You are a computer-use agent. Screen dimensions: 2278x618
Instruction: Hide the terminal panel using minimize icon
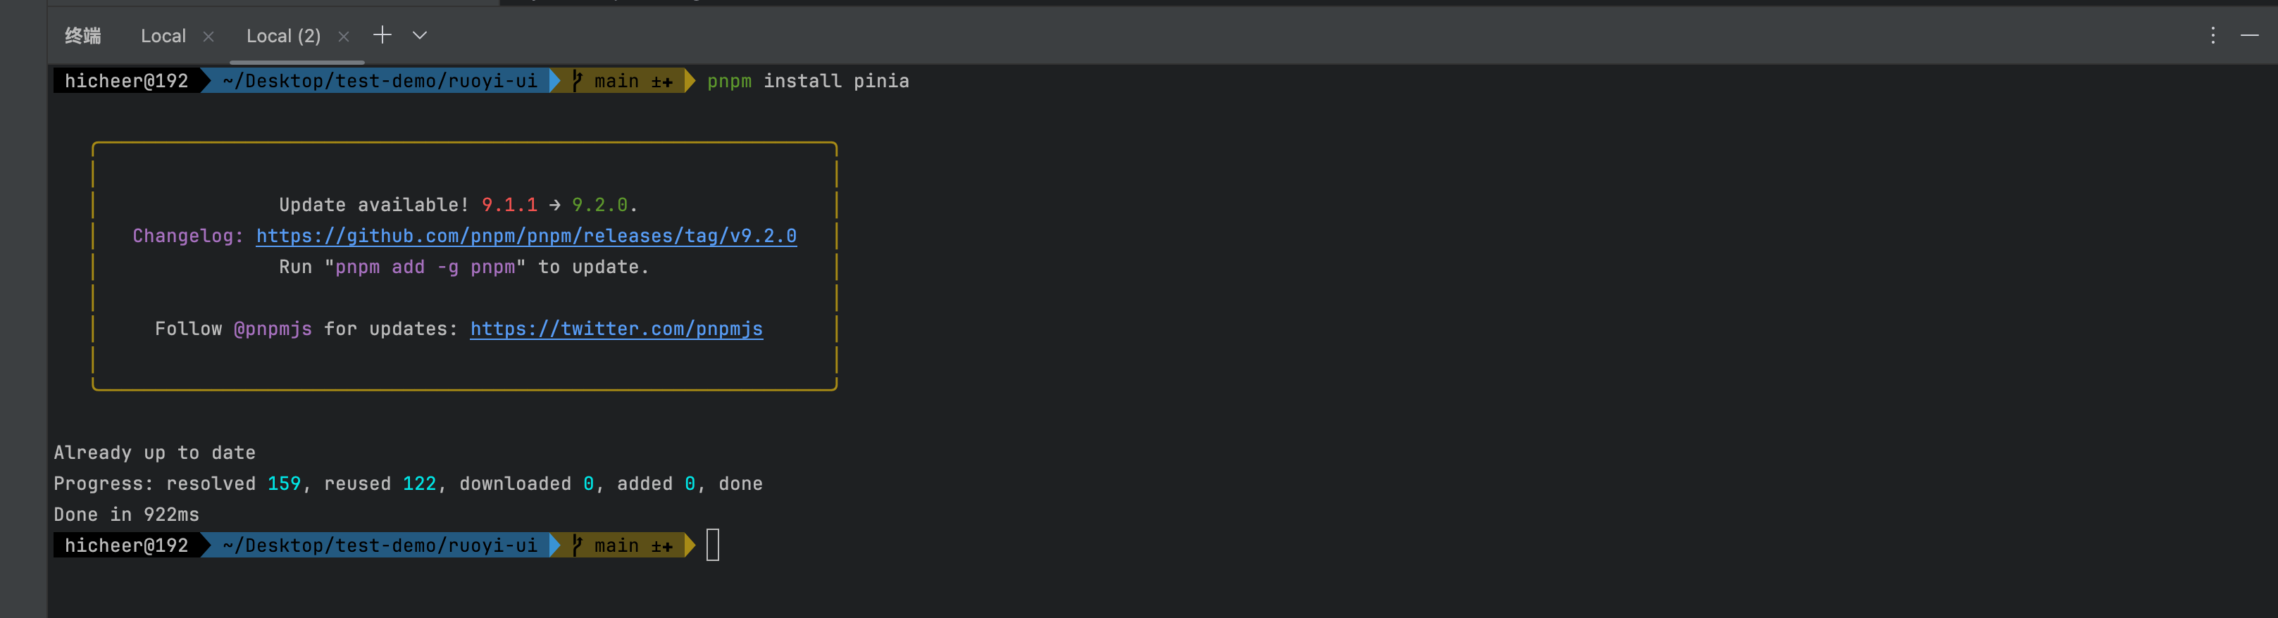[2250, 35]
